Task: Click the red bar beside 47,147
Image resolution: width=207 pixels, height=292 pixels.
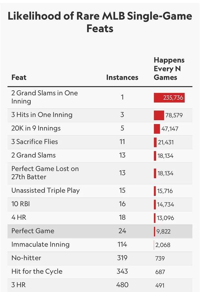Action: tap(157, 129)
